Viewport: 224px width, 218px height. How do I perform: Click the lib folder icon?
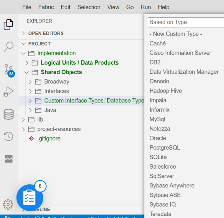pos(31,120)
